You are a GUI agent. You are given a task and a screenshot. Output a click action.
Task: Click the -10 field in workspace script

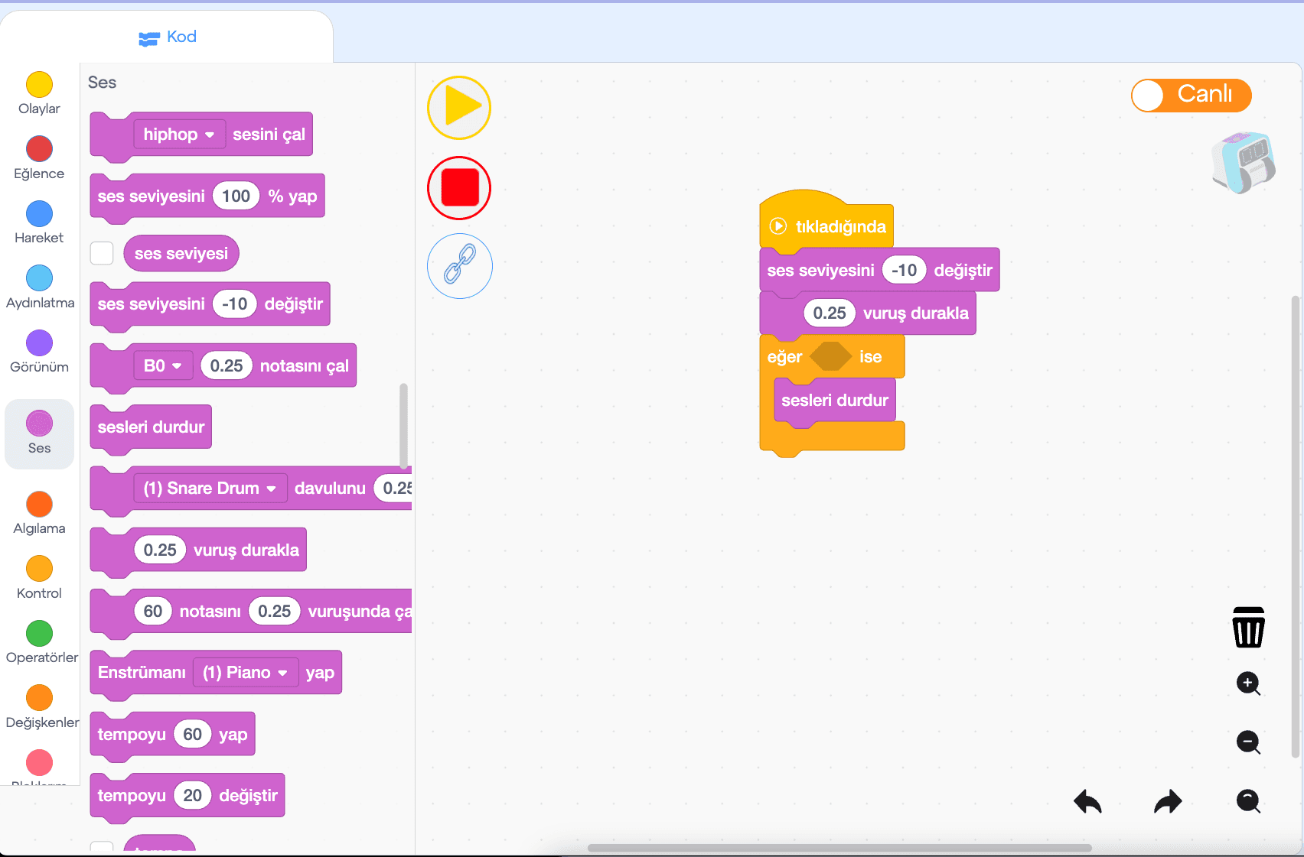click(x=904, y=271)
